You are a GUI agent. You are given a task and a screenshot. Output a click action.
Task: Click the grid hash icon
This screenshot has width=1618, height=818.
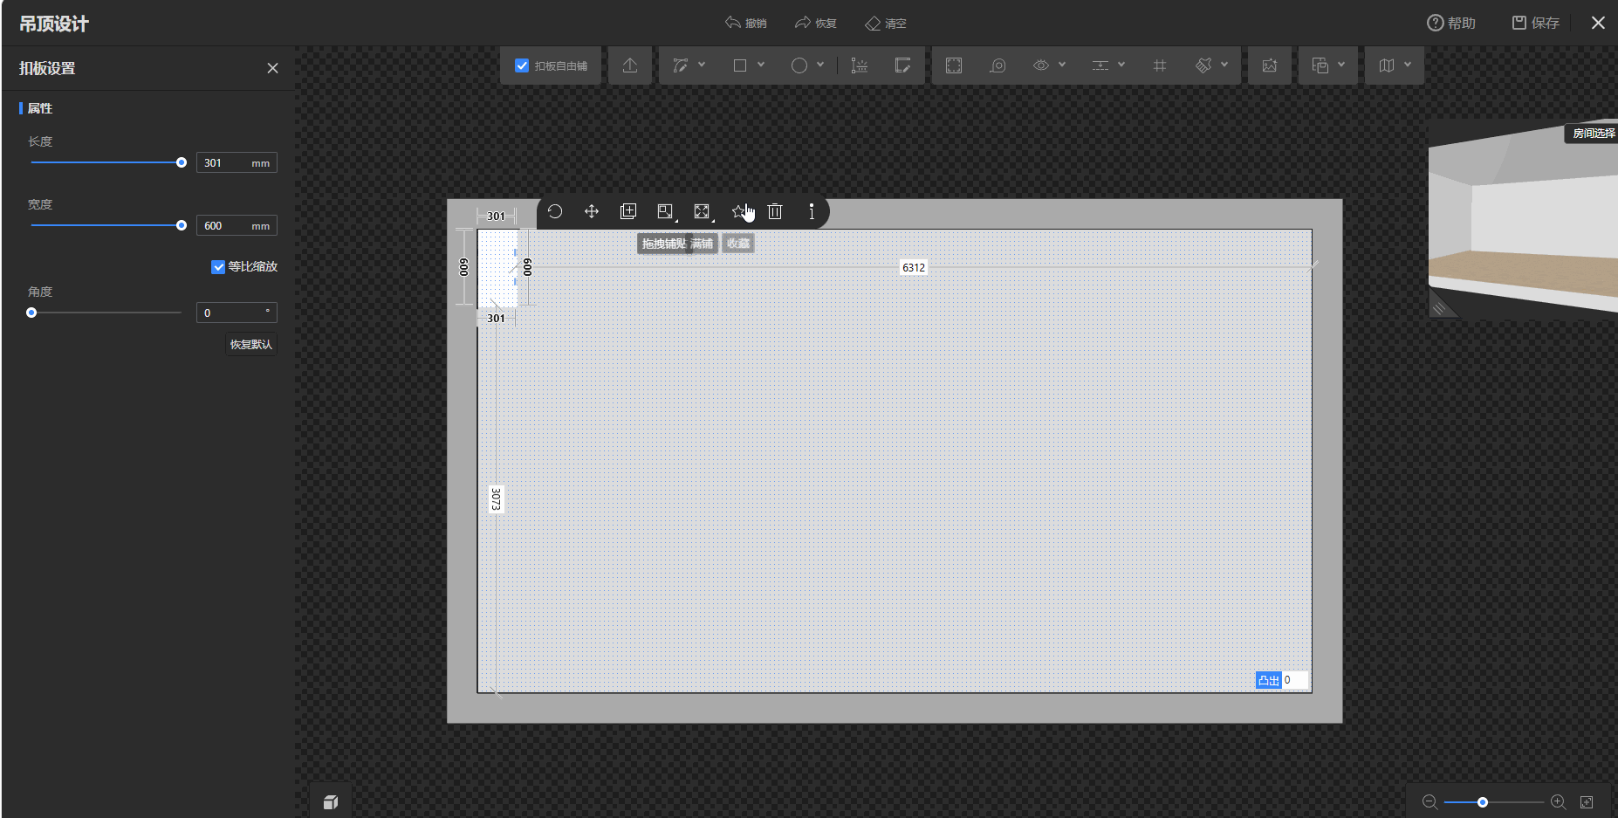pyautogui.click(x=1160, y=65)
